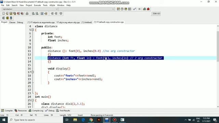Click line number 16 in the gutter
Image resolution: width=219 pixels, height=123 pixels.
tap(29, 69)
